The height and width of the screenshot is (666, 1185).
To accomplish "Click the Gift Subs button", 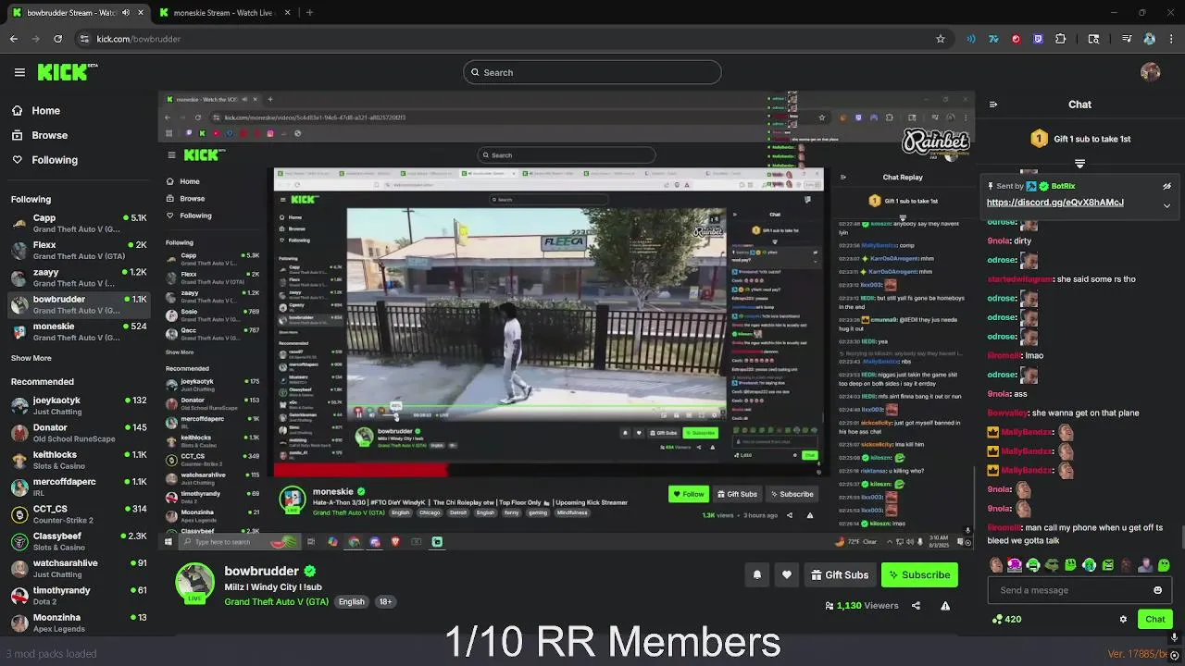I will point(840,574).
